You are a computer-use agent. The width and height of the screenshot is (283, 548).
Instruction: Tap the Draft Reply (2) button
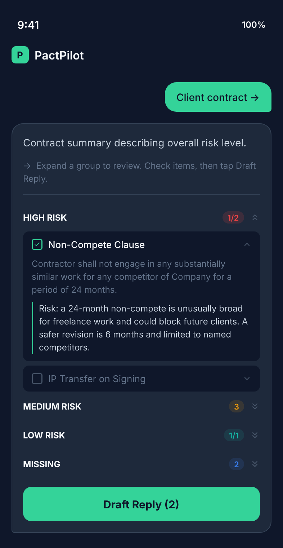pos(141,504)
